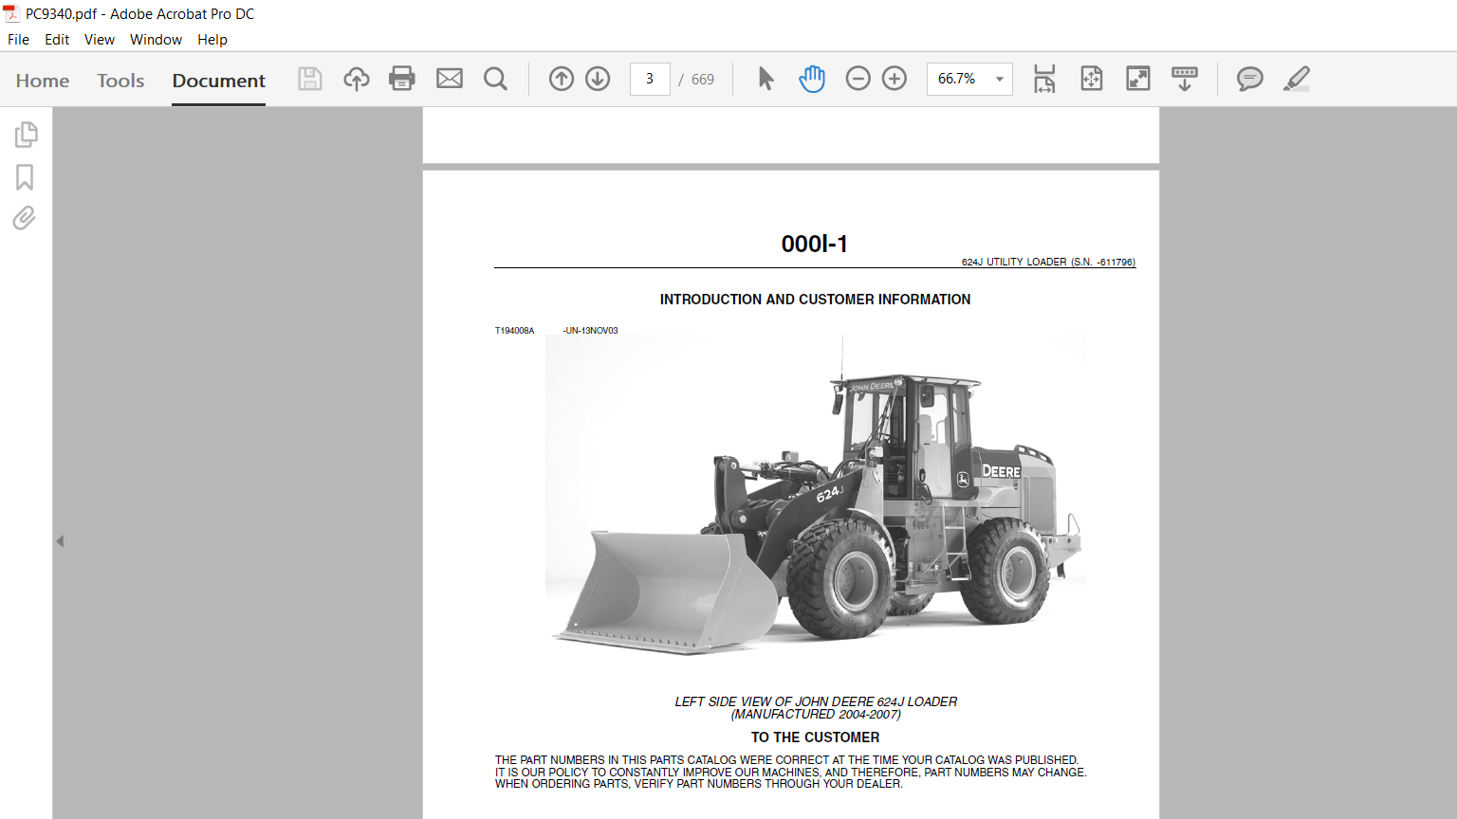Open the Help menu

coord(212,40)
